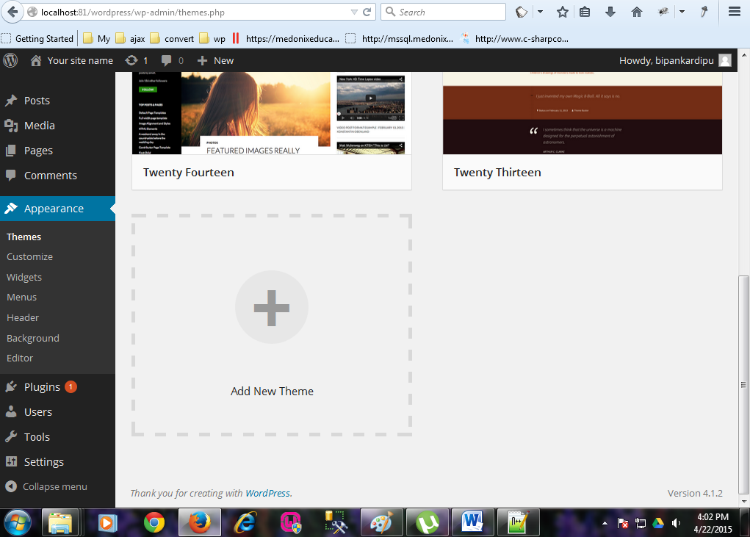
Task: Open the Menus submenu item
Action: click(x=21, y=297)
